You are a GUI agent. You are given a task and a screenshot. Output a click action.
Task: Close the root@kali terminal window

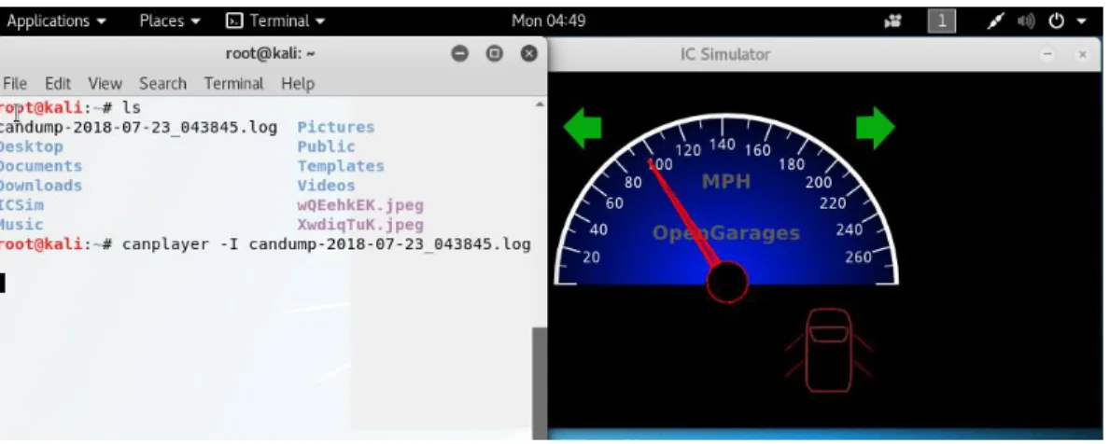[528, 54]
